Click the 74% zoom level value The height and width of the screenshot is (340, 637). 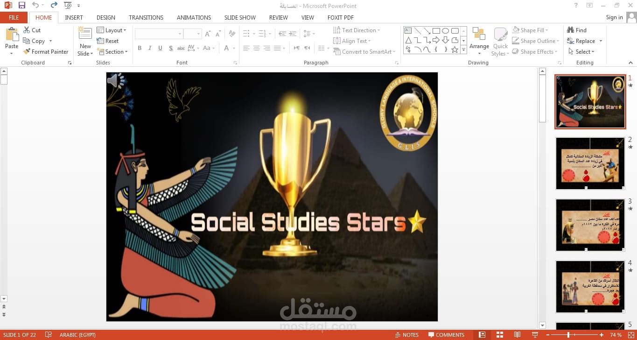pos(616,335)
